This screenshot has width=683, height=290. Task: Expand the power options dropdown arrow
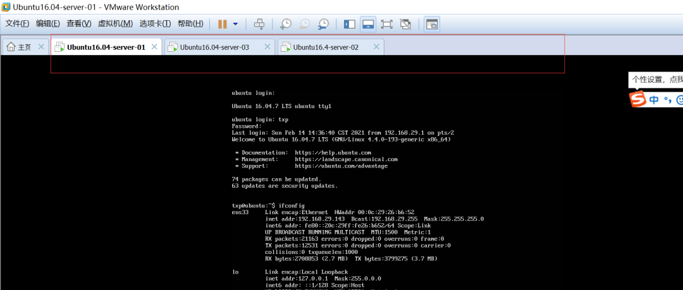[x=235, y=24]
